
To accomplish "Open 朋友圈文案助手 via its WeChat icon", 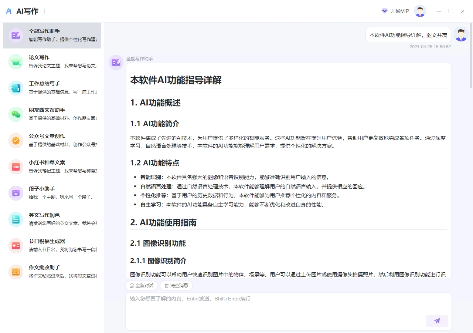I will pos(16,114).
